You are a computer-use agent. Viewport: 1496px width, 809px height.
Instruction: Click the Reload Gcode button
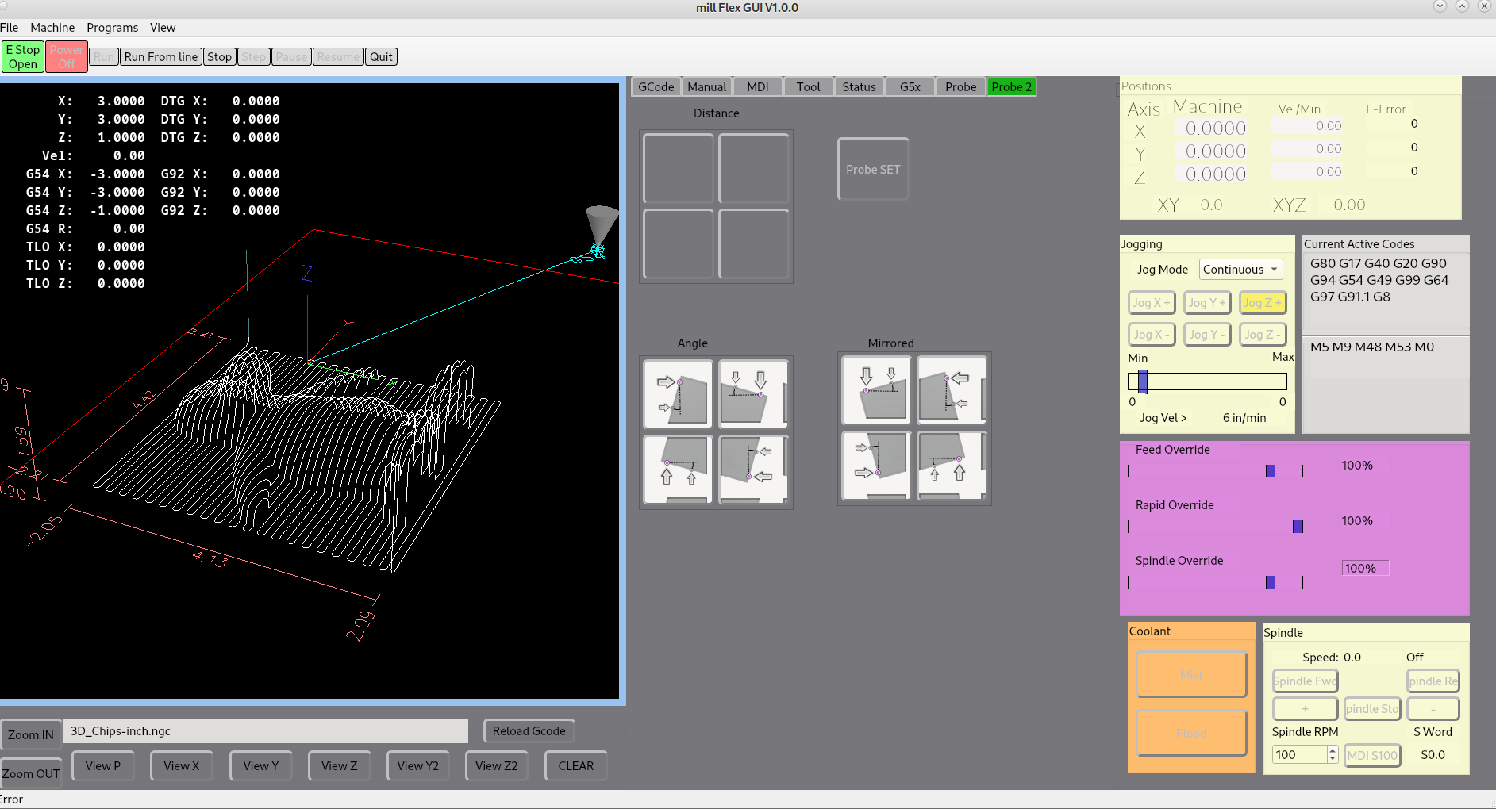pos(529,731)
